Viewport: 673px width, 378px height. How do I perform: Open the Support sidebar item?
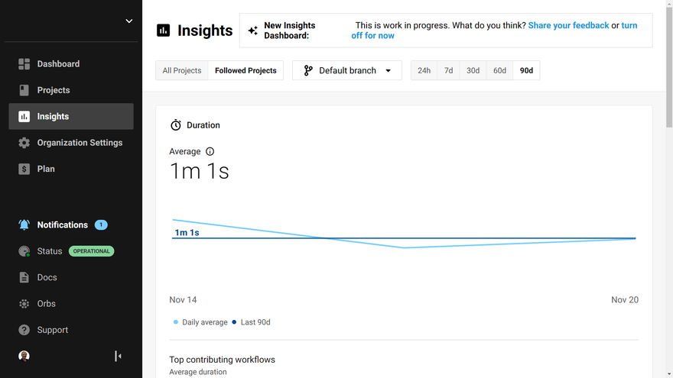tap(53, 330)
